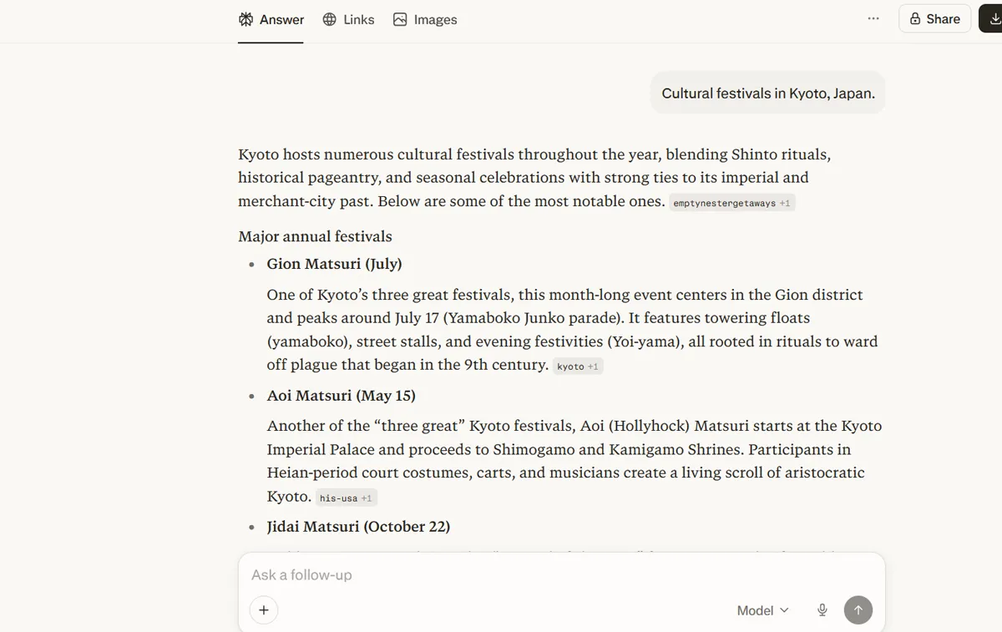Open the kyoto source citation chip
Image resolution: width=1002 pixels, height=632 pixels.
pos(578,367)
